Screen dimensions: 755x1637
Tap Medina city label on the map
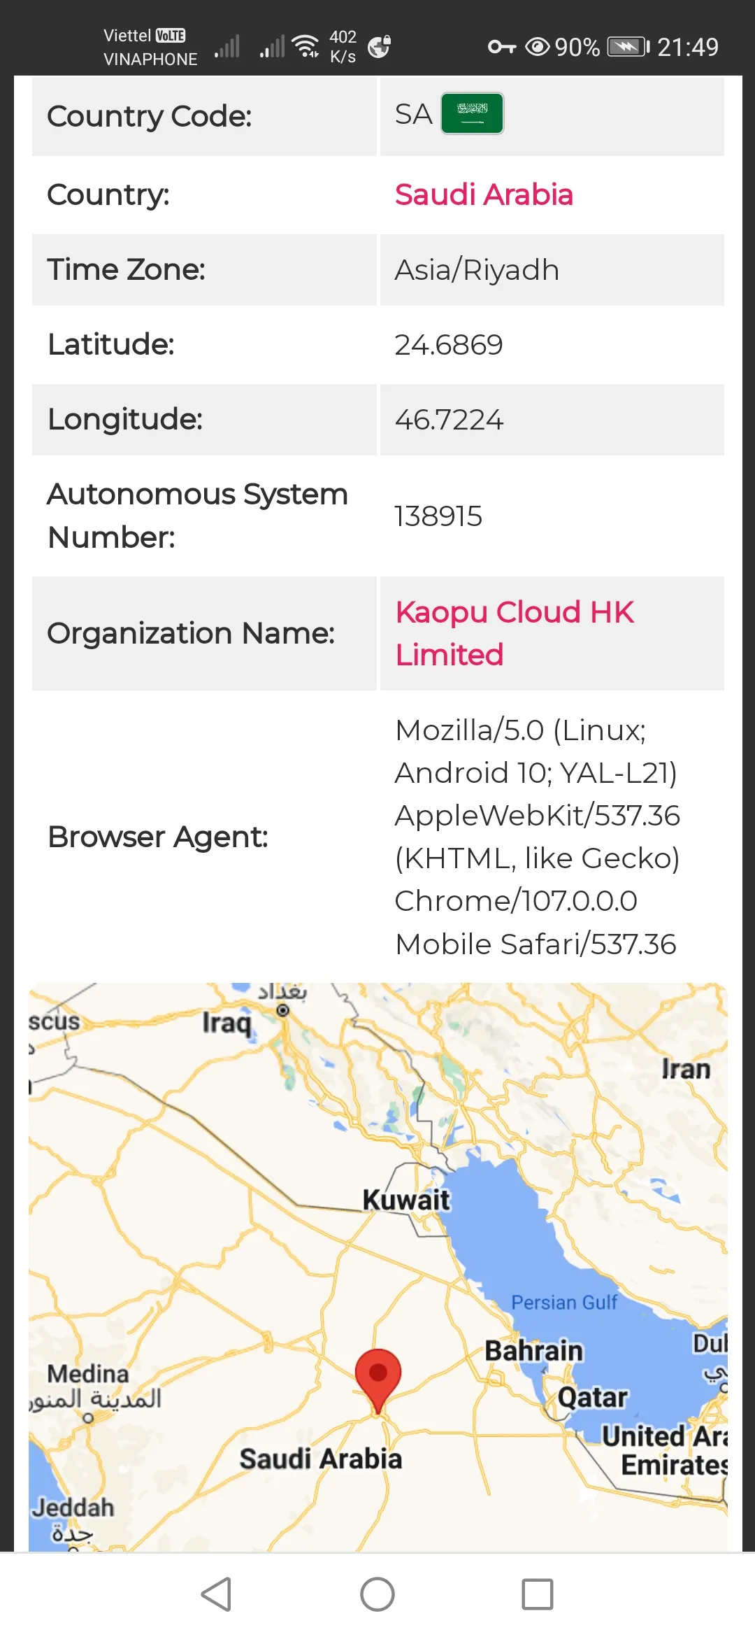pos(88,1373)
